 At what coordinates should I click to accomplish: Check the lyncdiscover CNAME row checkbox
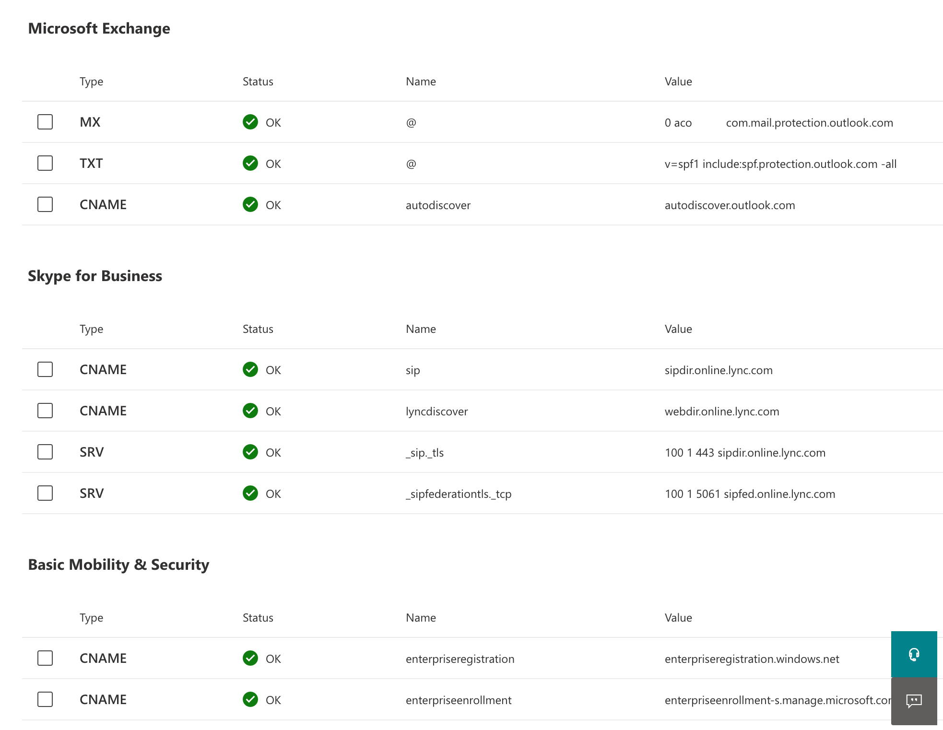45,411
